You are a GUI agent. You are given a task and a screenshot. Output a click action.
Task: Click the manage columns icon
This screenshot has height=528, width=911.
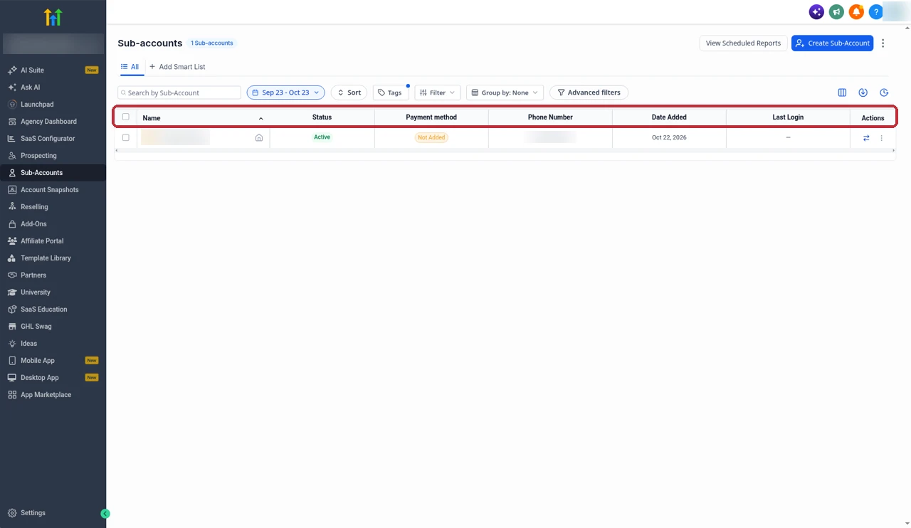click(842, 93)
